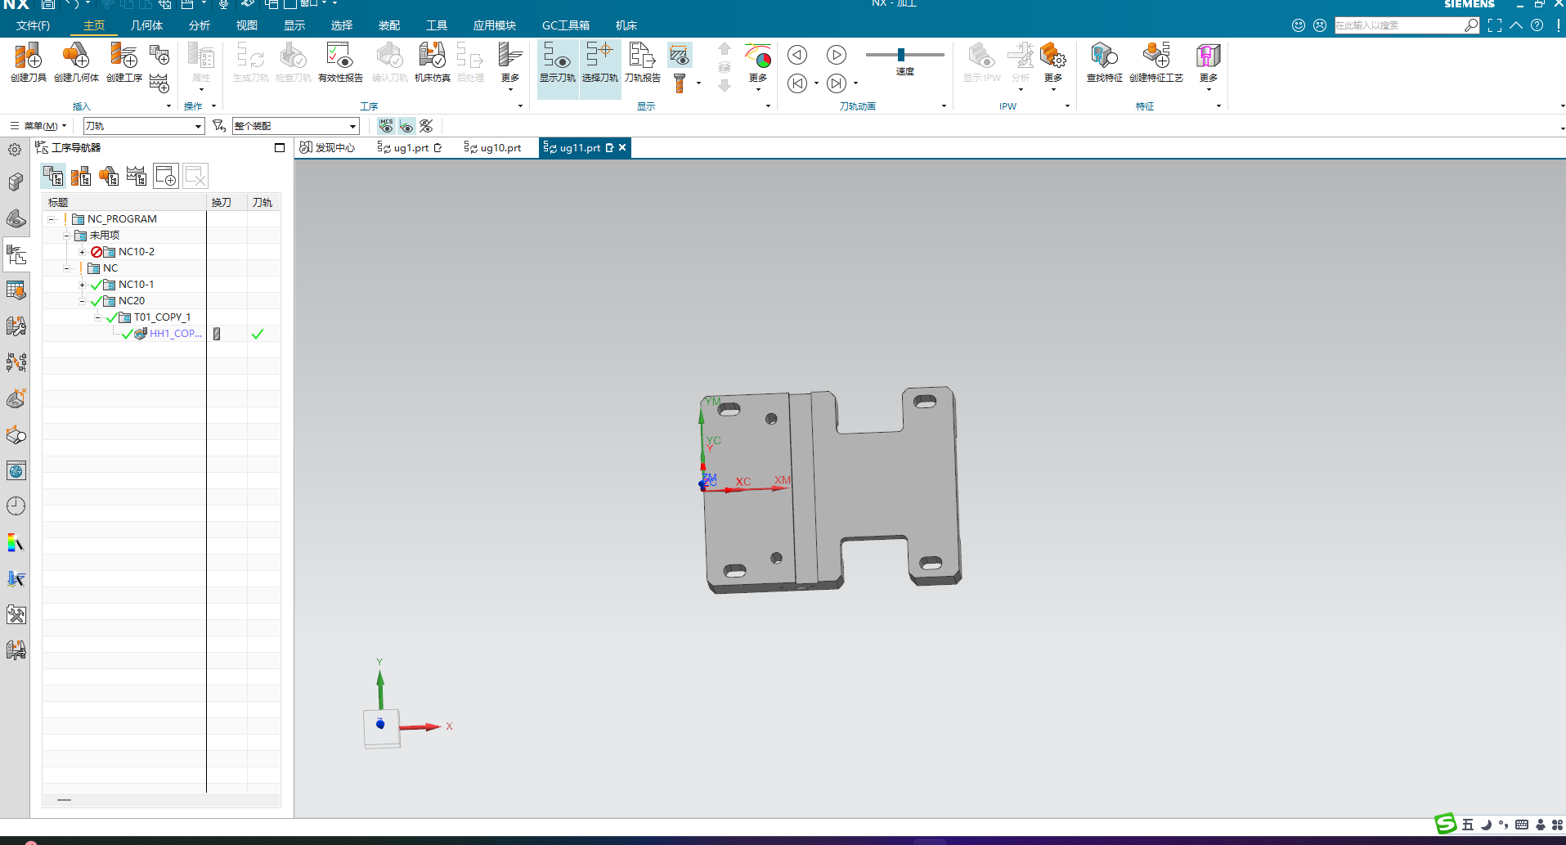Select the HH1_COP operation in tree
Viewport: 1566px width, 845px height.
(x=175, y=334)
